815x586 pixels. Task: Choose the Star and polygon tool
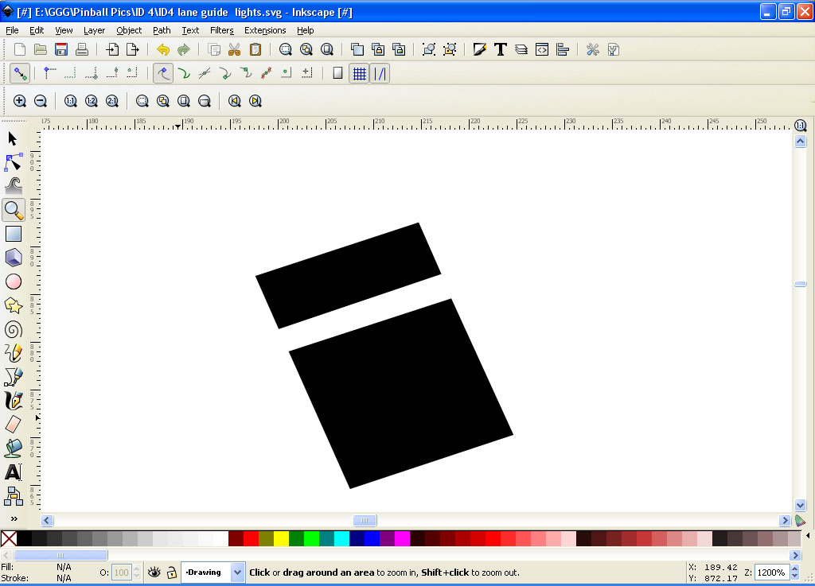coord(14,305)
